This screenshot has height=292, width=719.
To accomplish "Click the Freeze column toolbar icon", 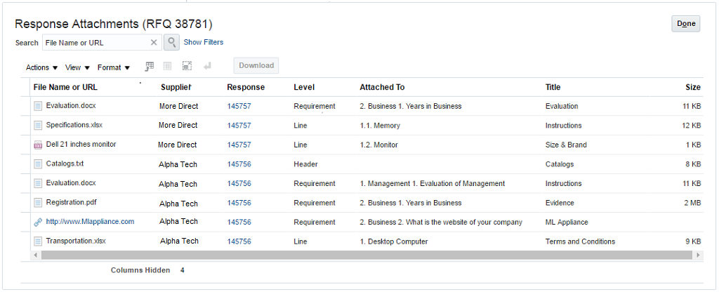I will (x=168, y=66).
